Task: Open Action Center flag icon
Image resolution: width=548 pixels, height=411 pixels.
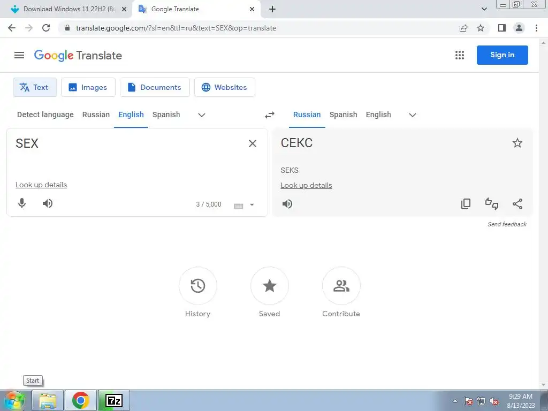Action: pos(468,401)
